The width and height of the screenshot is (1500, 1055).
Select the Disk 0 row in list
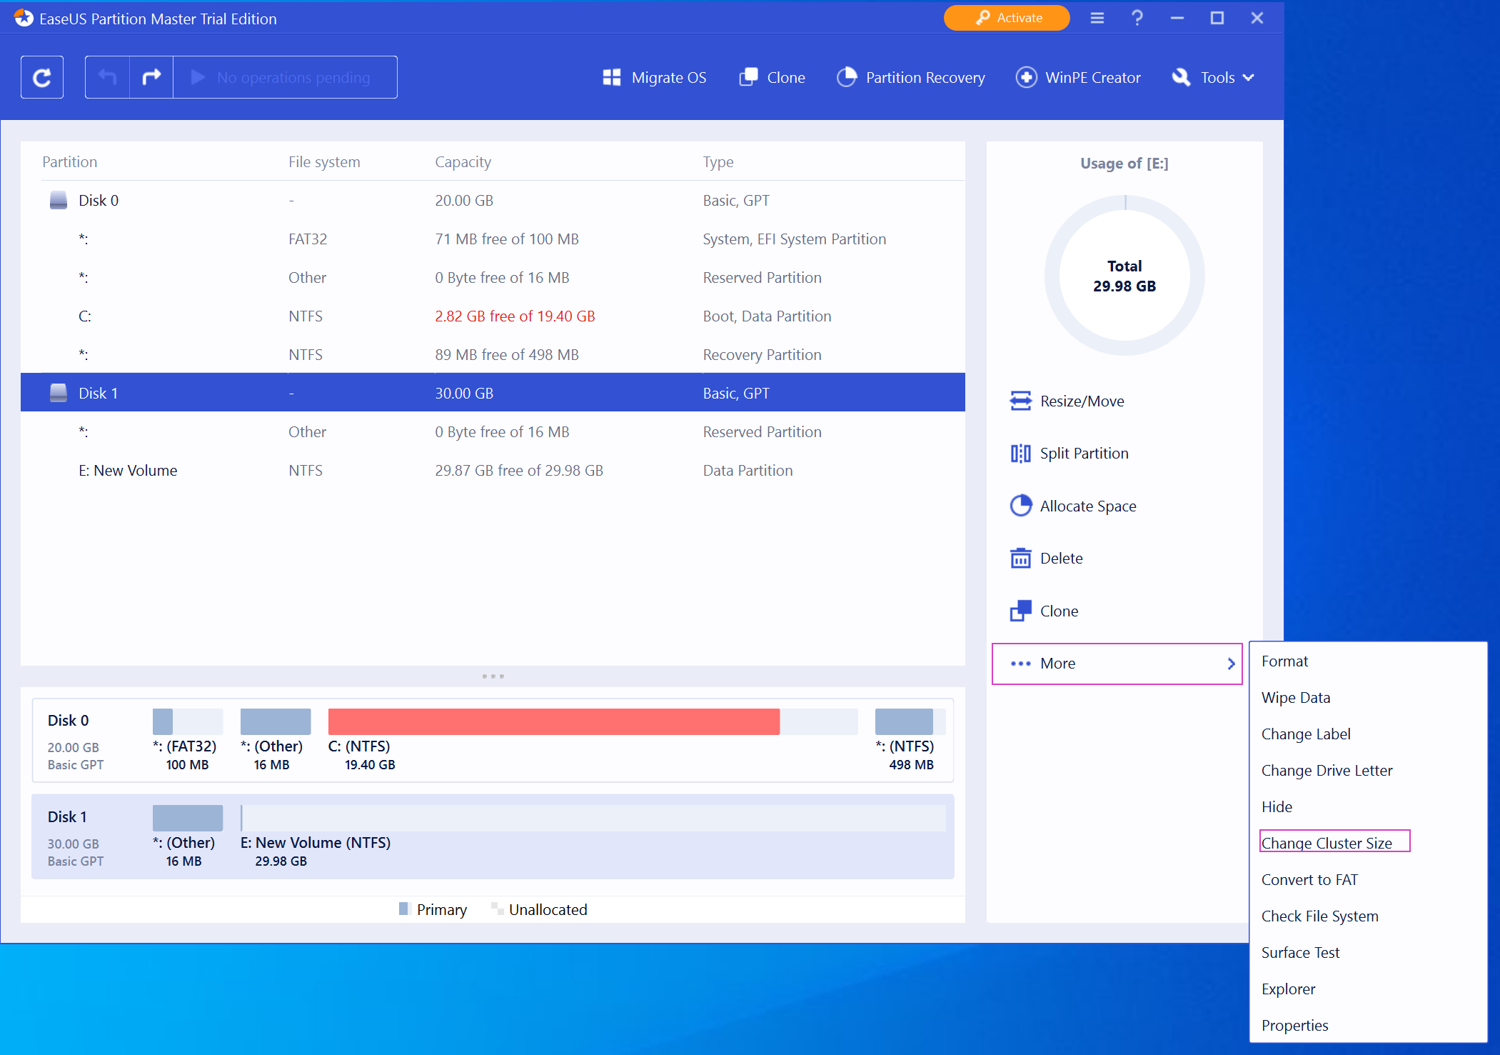(493, 200)
